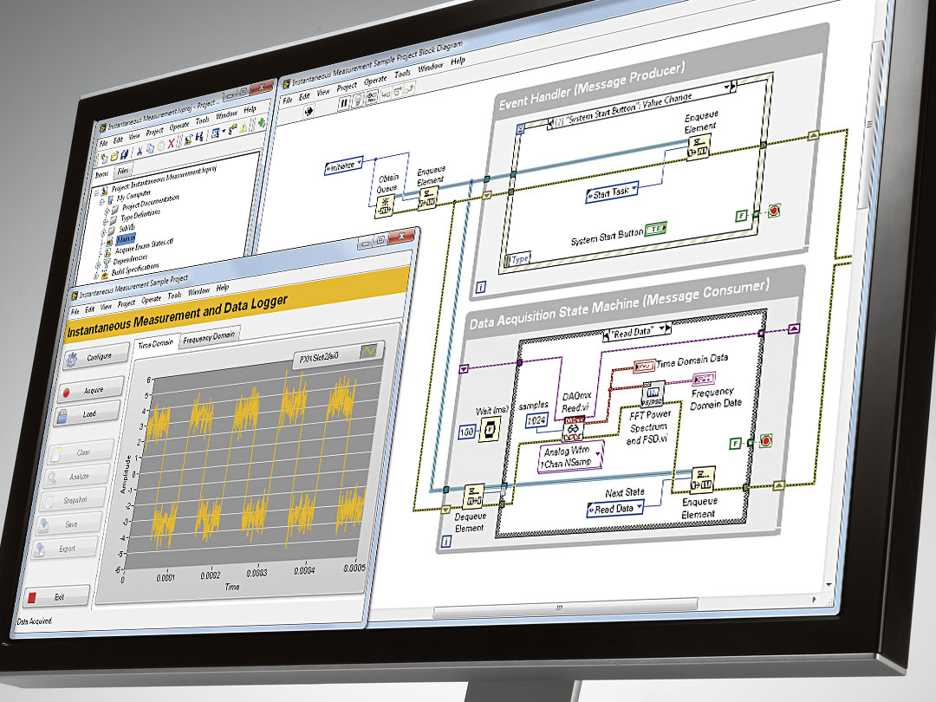Open Project menu in Project Explorer window
Image resolution: width=936 pixels, height=702 pixels.
click(x=154, y=132)
